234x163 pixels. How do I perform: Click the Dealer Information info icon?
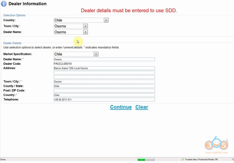point(4,4)
